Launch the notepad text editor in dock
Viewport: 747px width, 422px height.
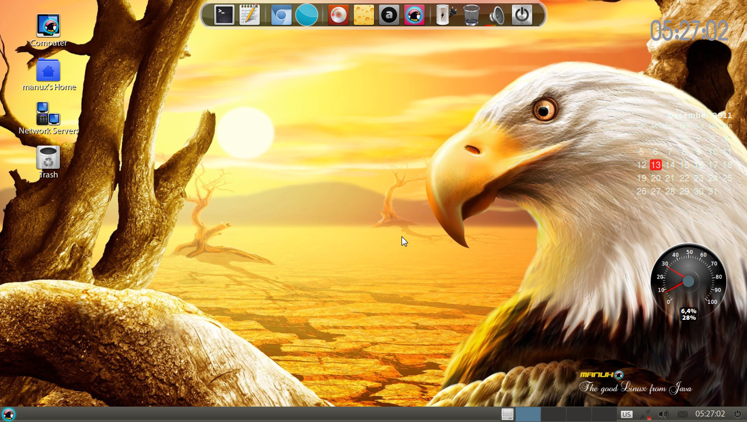coord(250,15)
